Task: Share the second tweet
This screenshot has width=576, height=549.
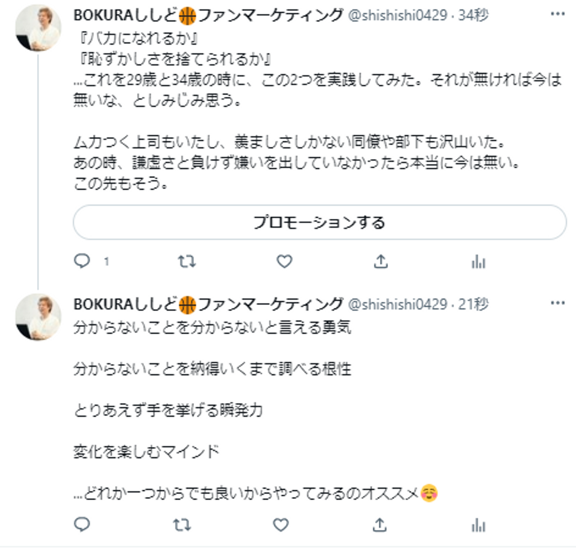Action: pos(380,525)
